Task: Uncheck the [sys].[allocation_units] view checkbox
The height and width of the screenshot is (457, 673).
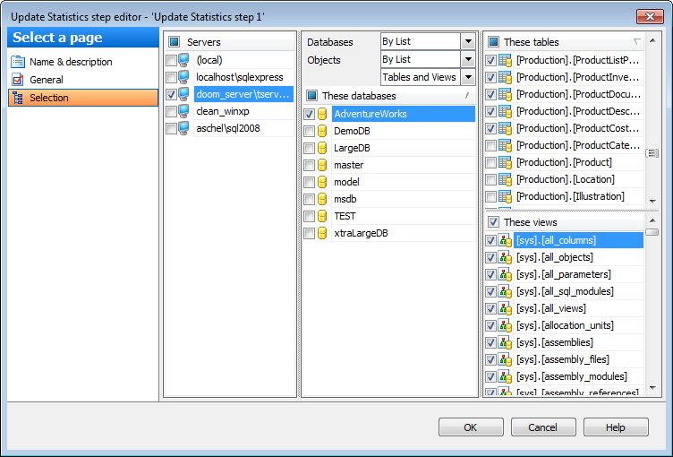Action: [x=490, y=325]
